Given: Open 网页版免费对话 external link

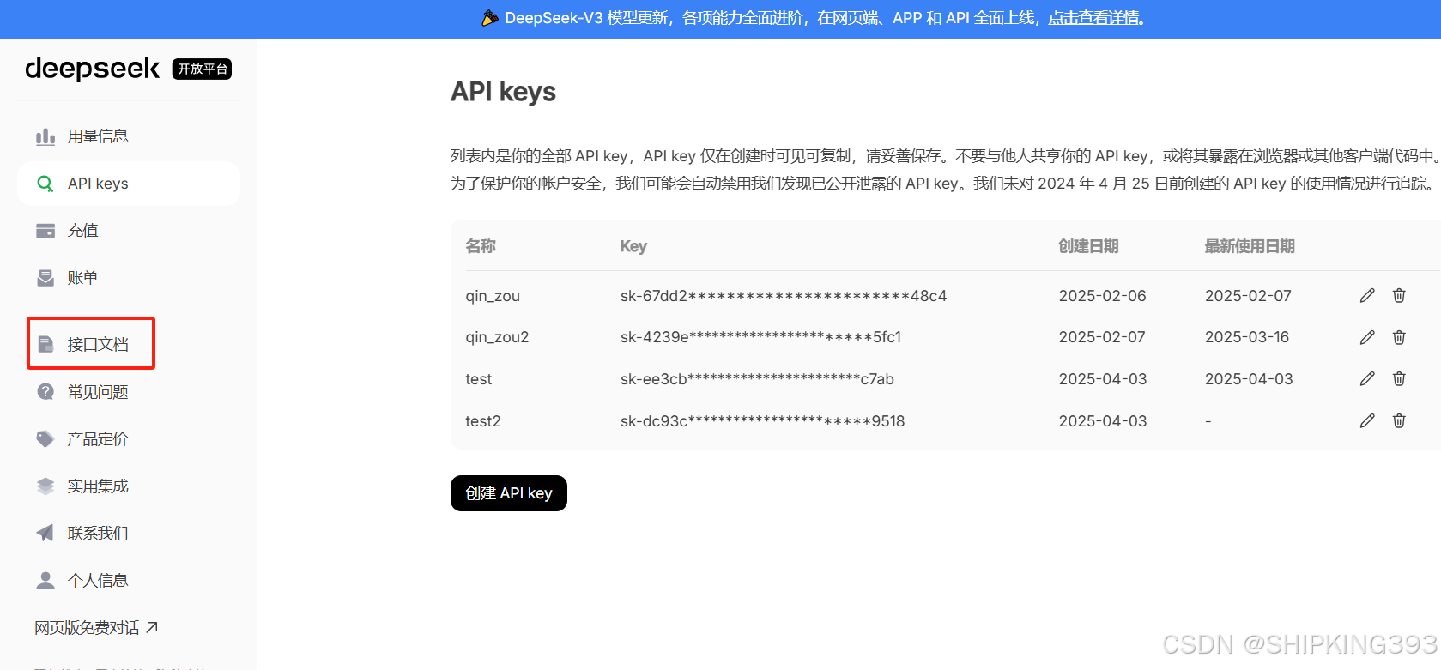Looking at the screenshot, I should tap(96, 628).
